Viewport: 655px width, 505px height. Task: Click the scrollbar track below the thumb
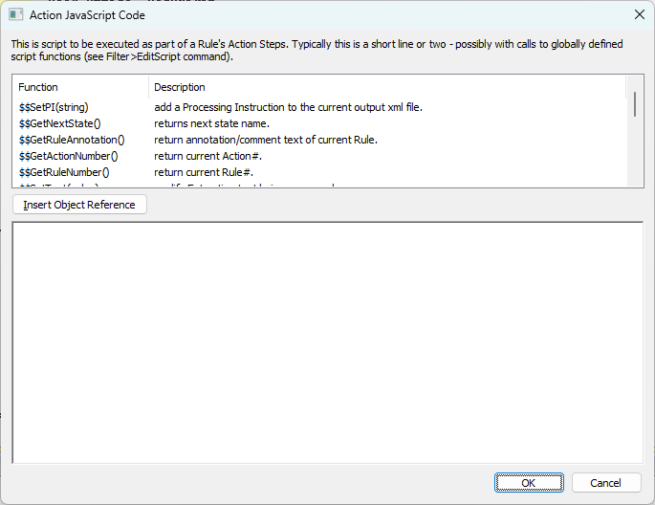point(635,151)
